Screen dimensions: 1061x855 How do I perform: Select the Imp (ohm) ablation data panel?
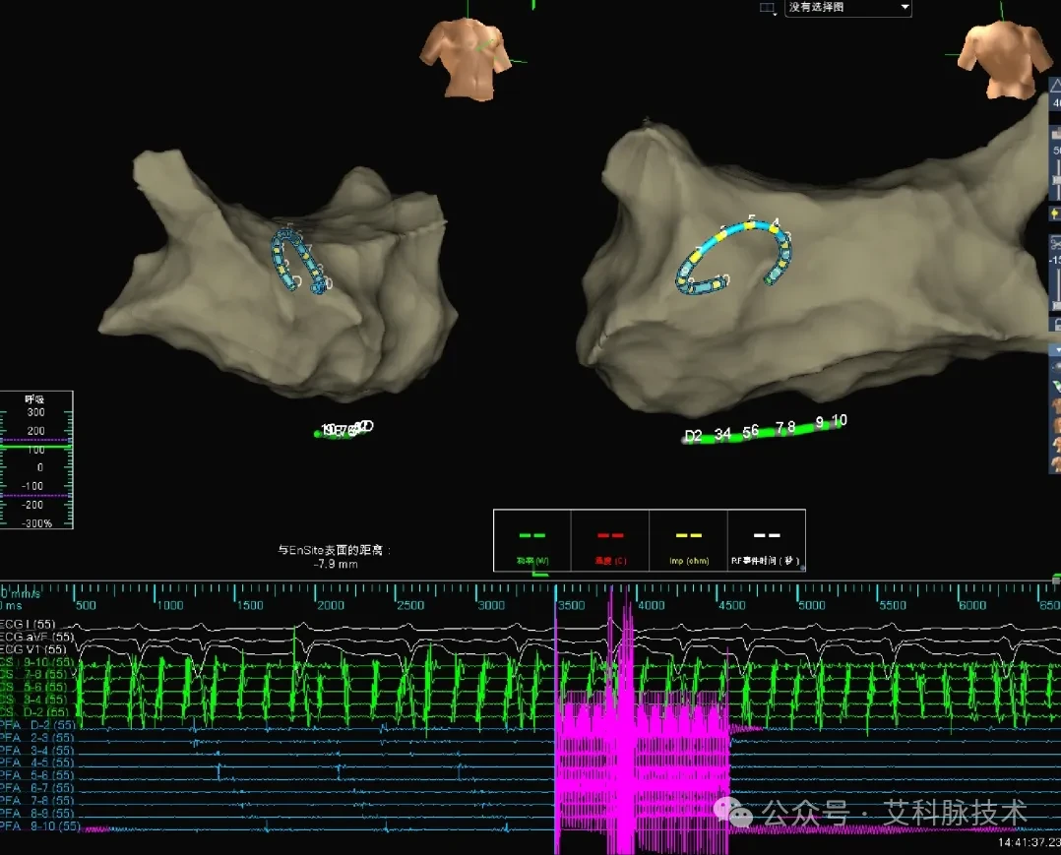pos(688,540)
